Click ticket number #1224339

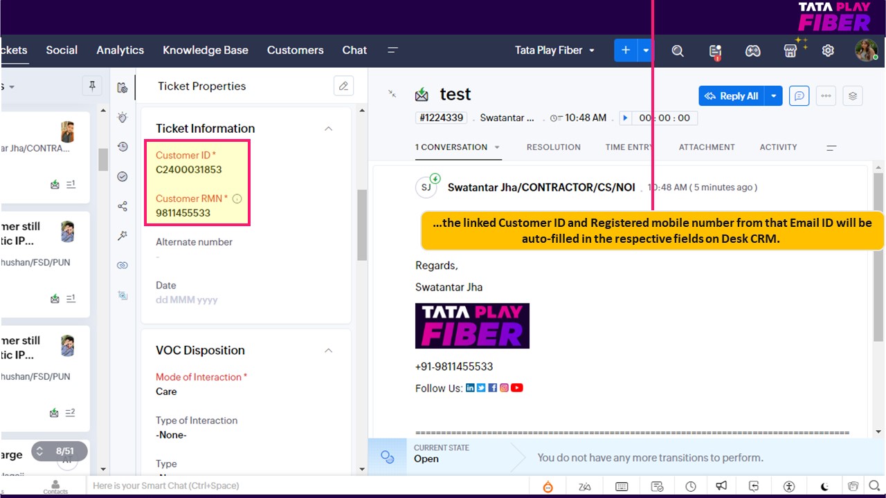pos(442,118)
